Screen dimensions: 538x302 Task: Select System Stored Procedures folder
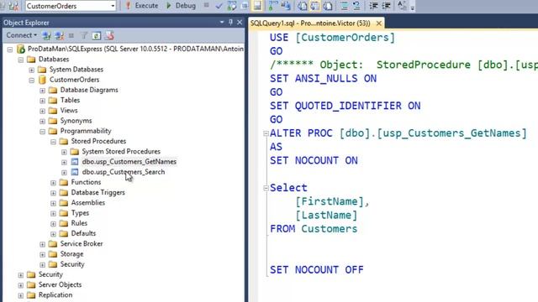121,151
